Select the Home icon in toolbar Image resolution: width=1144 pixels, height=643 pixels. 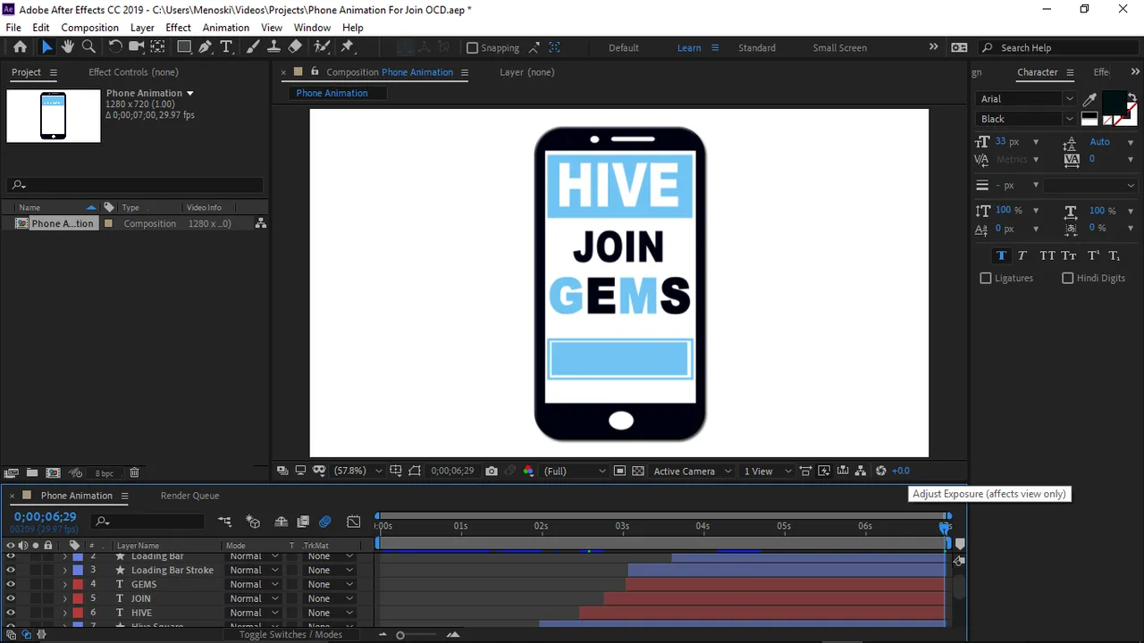tap(20, 47)
